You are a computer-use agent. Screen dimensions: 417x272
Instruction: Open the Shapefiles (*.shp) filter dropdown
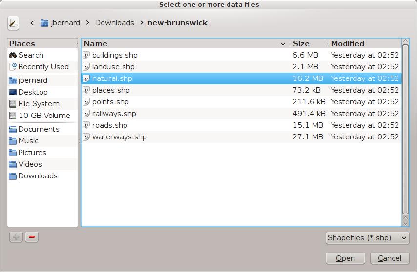click(x=368, y=238)
